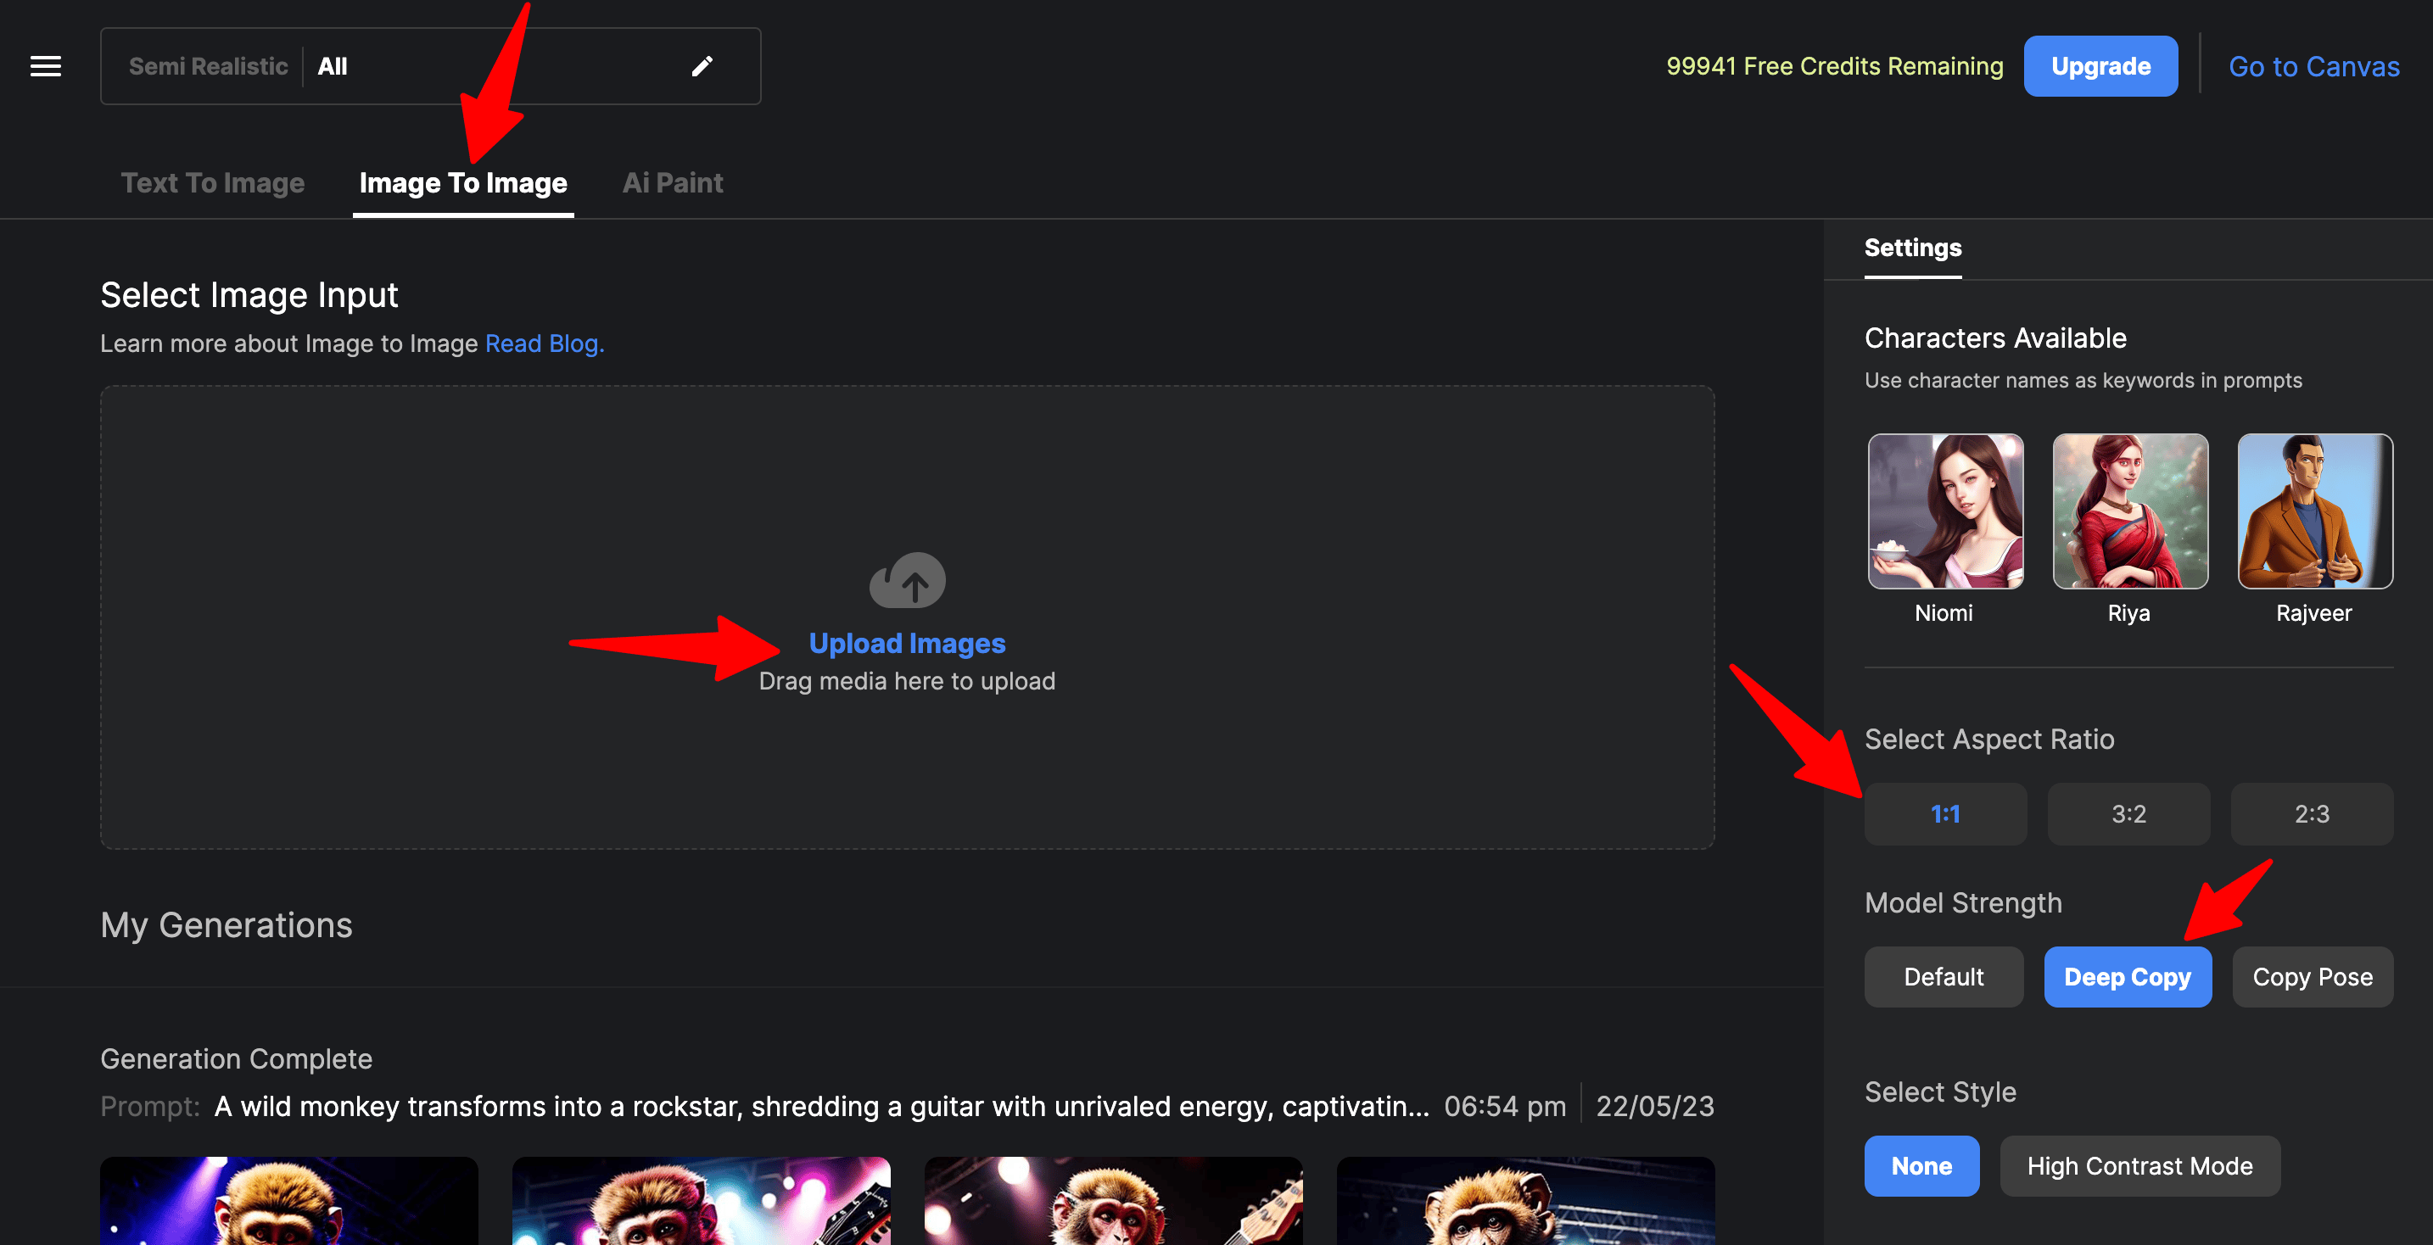The height and width of the screenshot is (1245, 2433).
Task: Select the Rajveer character thumbnail
Action: pos(2314,511)
